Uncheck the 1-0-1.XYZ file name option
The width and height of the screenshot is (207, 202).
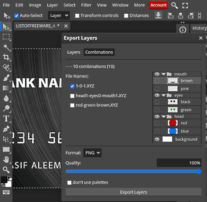[x=72, y=86]
